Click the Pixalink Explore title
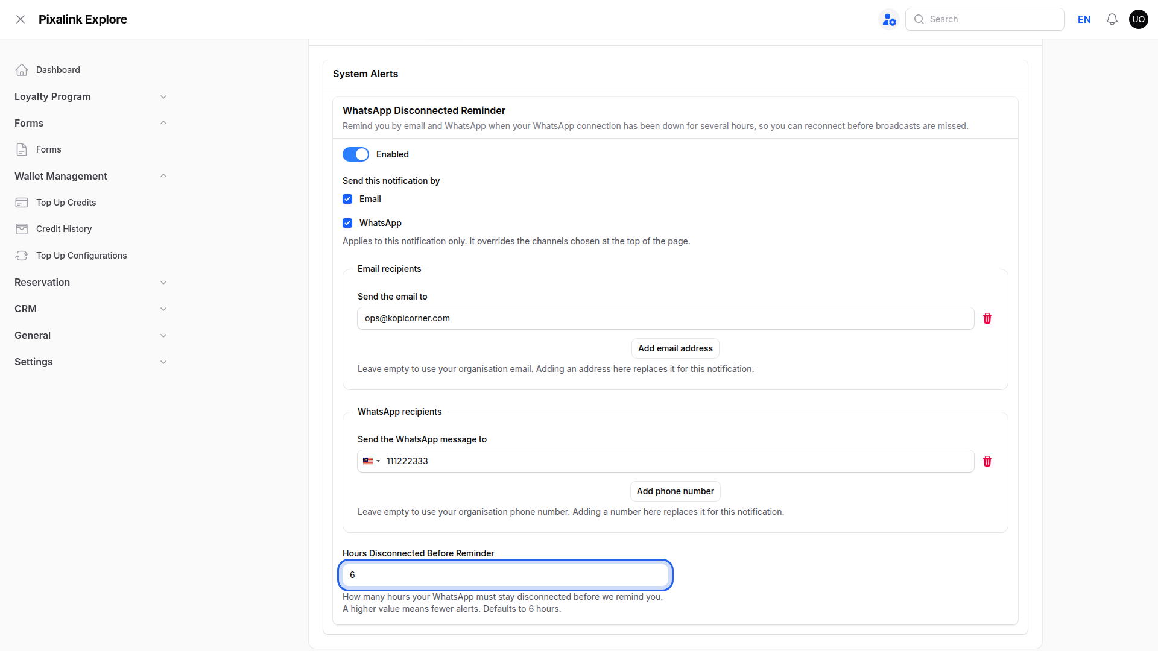1158x651 pixels. click(x=83, y=19)
